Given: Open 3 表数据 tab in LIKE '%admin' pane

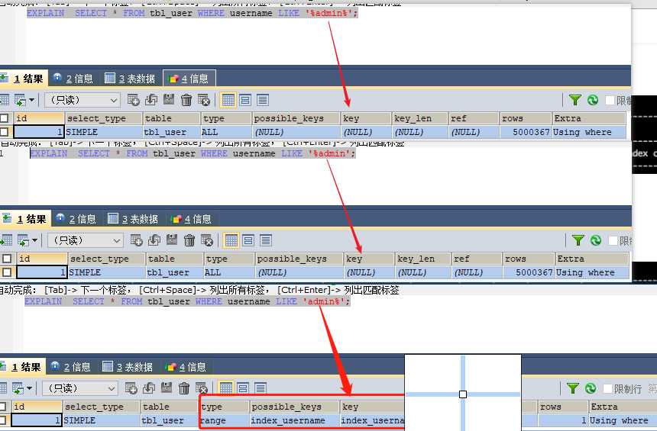Looking at the screenshot, I should tap(133, 218).
